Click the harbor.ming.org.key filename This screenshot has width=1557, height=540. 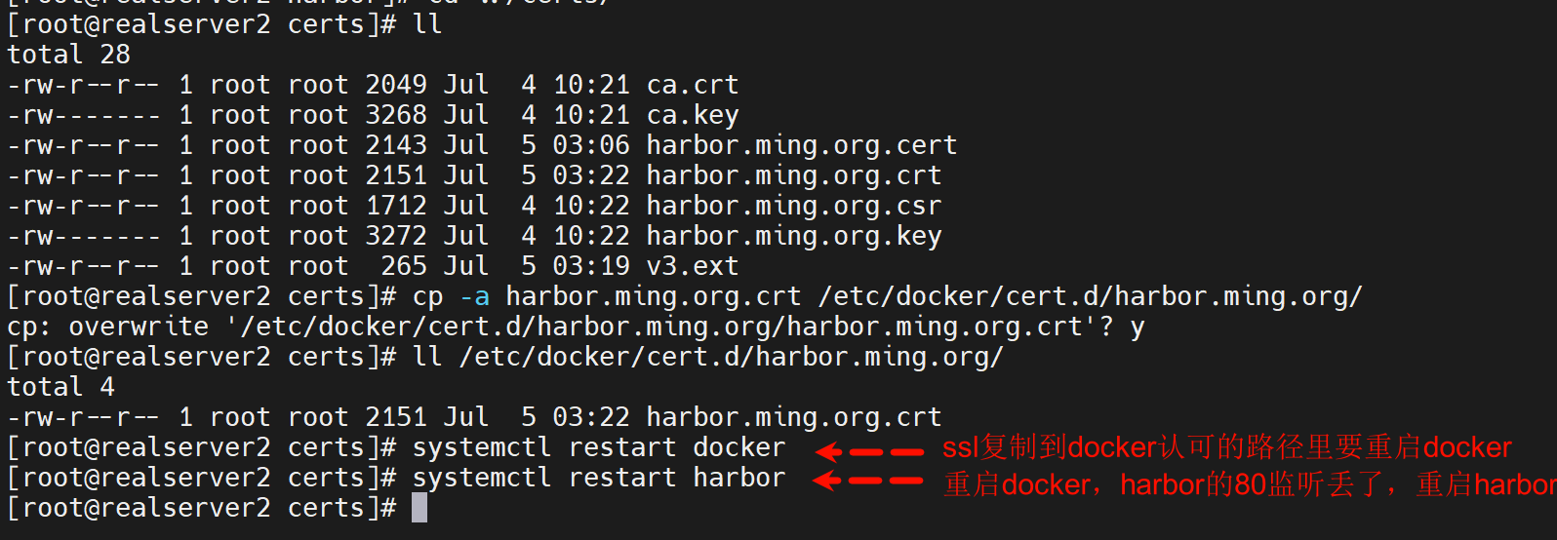pos(793,236)
